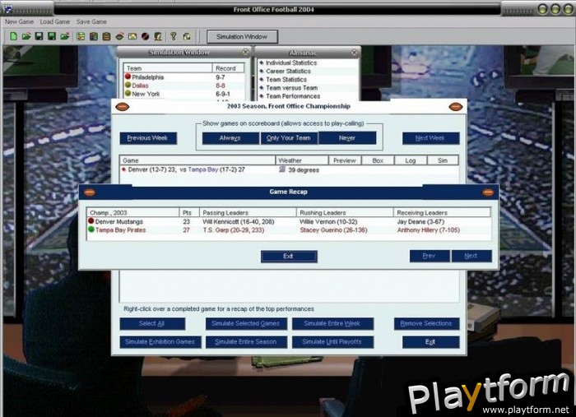
Task: Click Prev in Game Recap
Action: pyautogui.click(x=430, y=256)
